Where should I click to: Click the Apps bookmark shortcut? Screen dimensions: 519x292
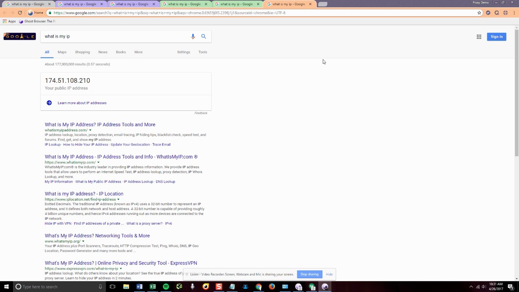click(9, 21)
